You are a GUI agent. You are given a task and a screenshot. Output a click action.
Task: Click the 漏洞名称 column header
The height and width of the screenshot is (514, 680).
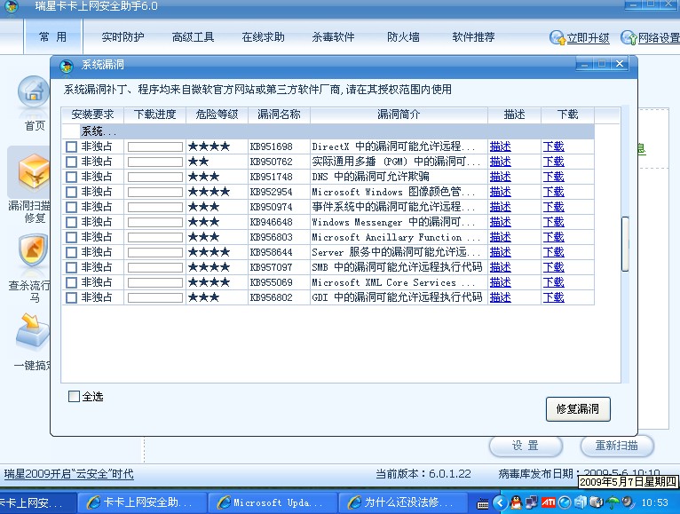click(x=279, y=115)
